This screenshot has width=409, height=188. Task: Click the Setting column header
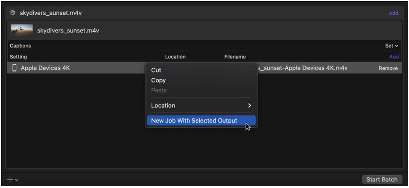tap(18, 57)
